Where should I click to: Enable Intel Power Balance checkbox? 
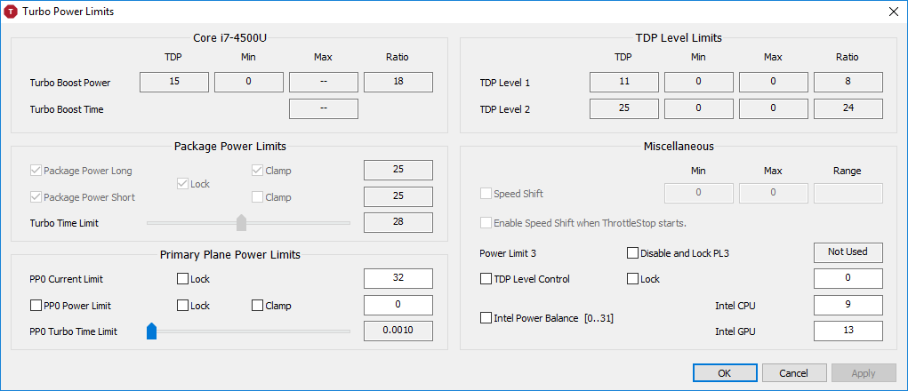pyautogui.click(x=486, y=318)
